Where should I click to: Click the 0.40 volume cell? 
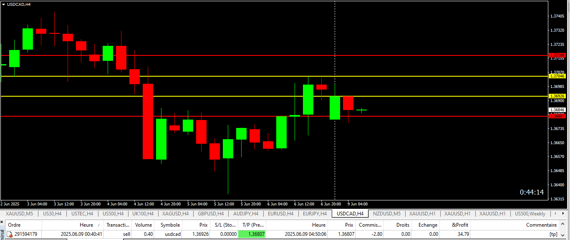(148, 234)
